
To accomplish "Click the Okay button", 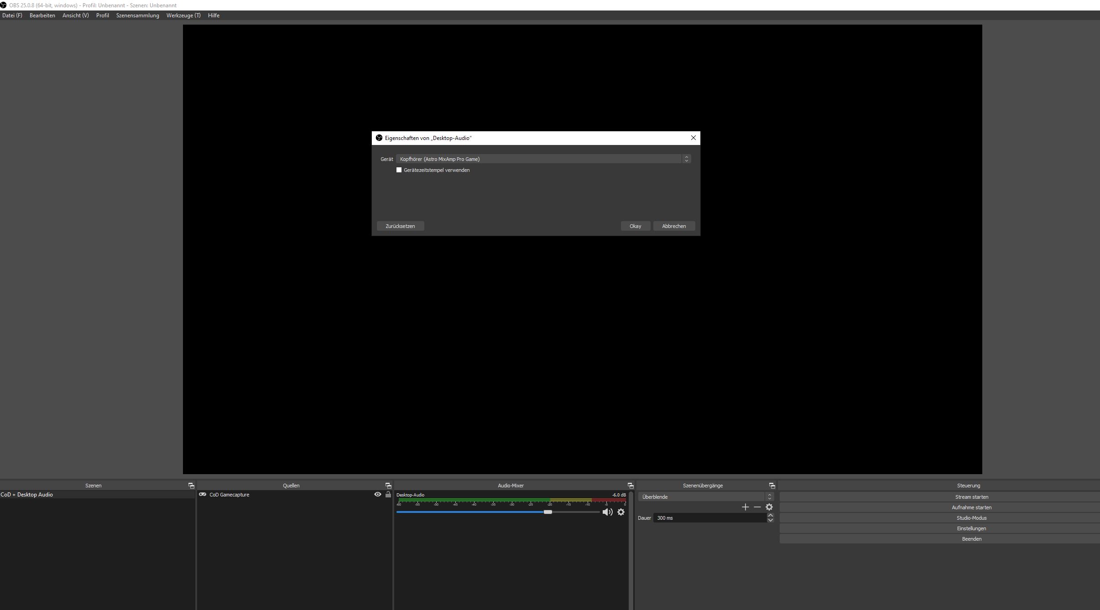I will pyautogui.click(x=635, y=226).
